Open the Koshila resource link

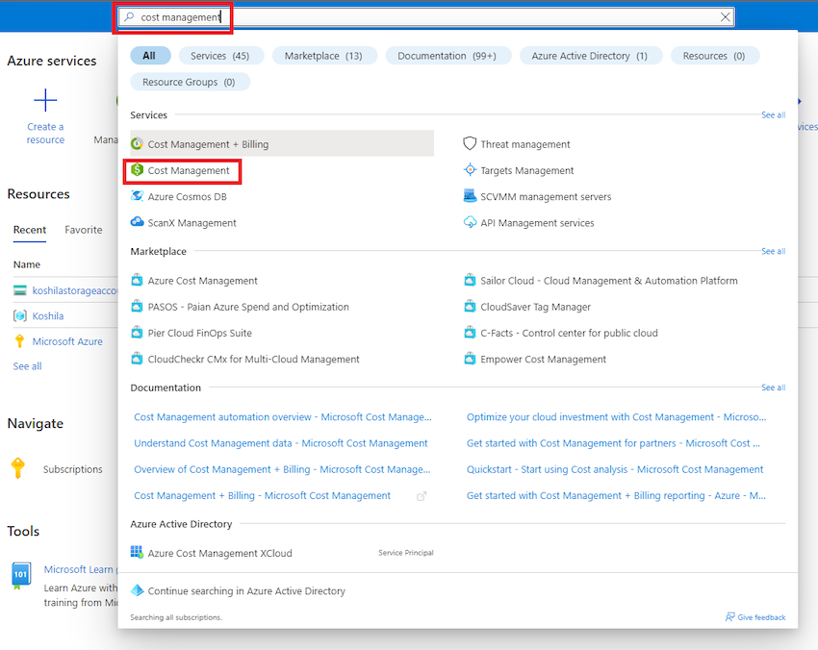tap(48, 316)
